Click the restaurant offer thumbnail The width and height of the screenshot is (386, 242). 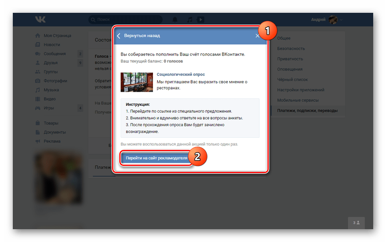point(137,82)
